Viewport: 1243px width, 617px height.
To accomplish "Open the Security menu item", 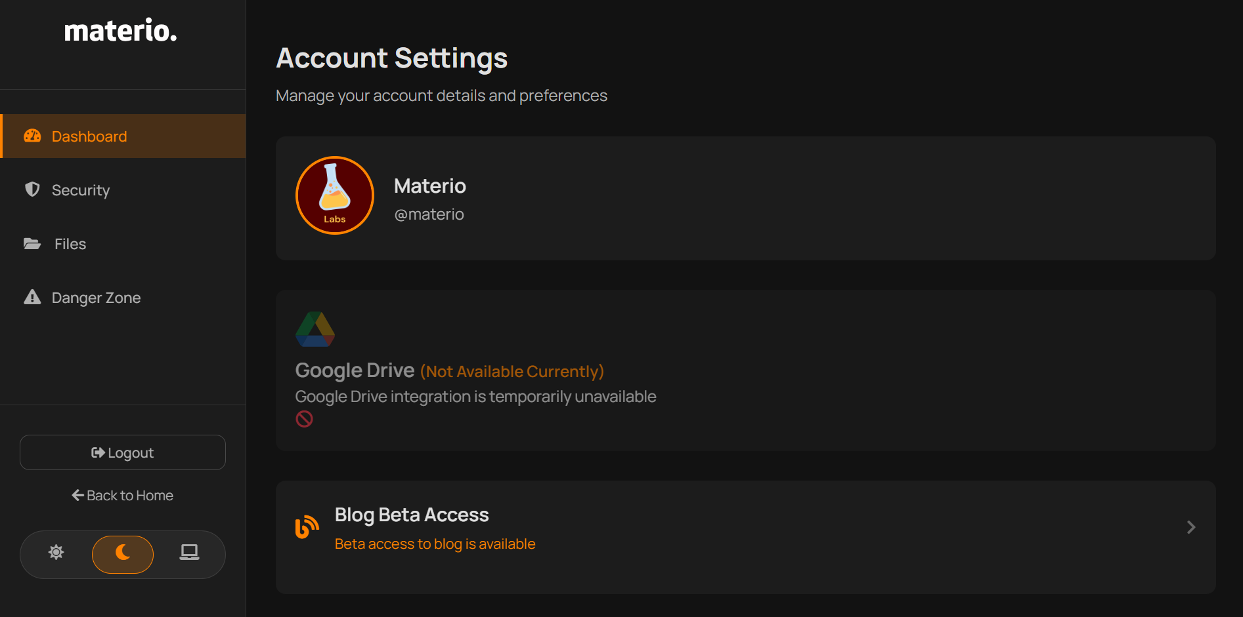I will (81, 190).
